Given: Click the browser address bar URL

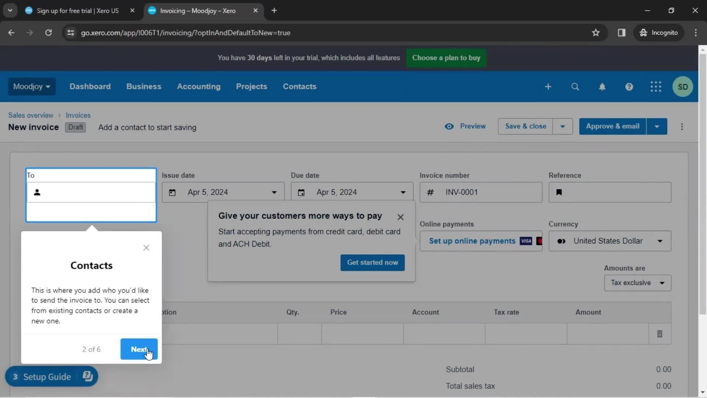Looking at the screenshot, I should click(x=186, y=33).
